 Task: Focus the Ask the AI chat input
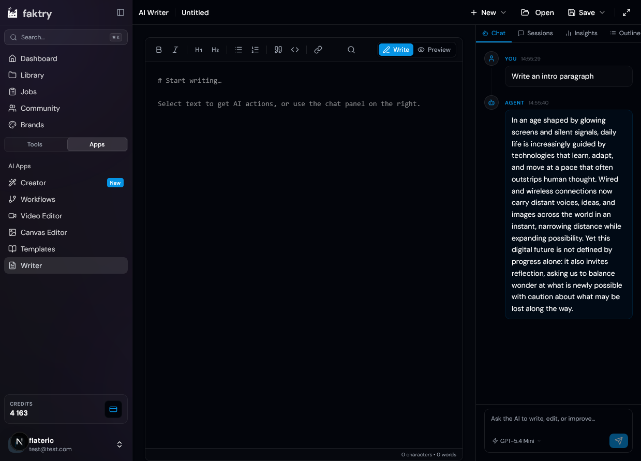(558, 419)
